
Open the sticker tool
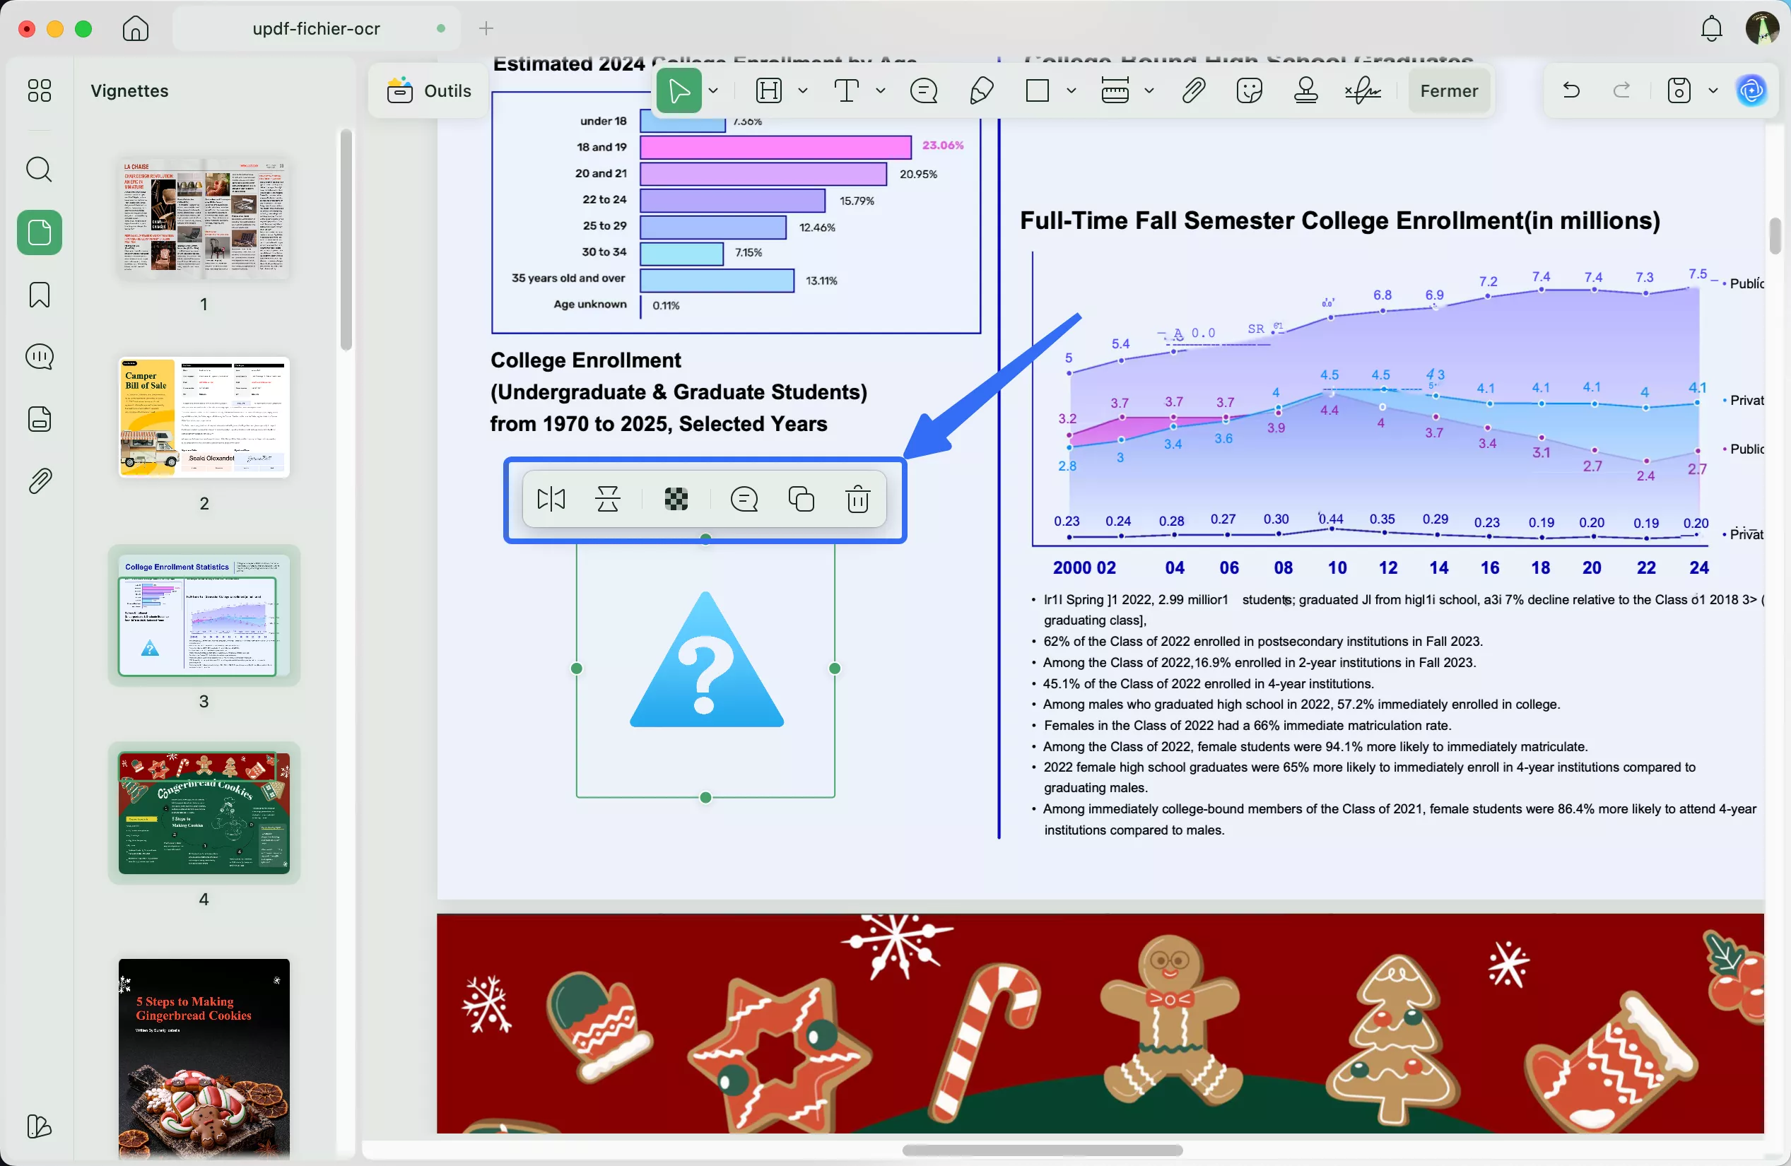tap(1249, 91)
